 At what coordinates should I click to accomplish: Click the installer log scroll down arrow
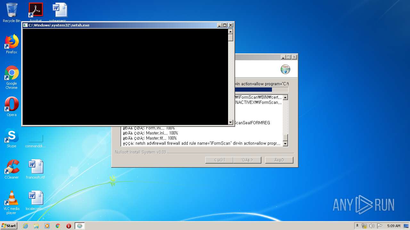[x=285, y=144]
